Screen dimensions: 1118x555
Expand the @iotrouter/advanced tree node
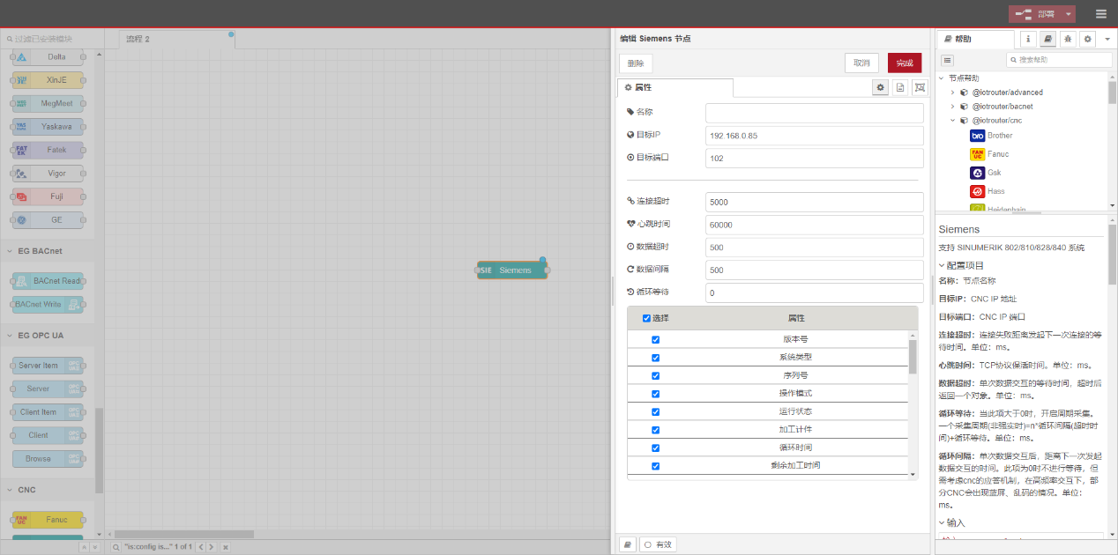coord(952,92)
